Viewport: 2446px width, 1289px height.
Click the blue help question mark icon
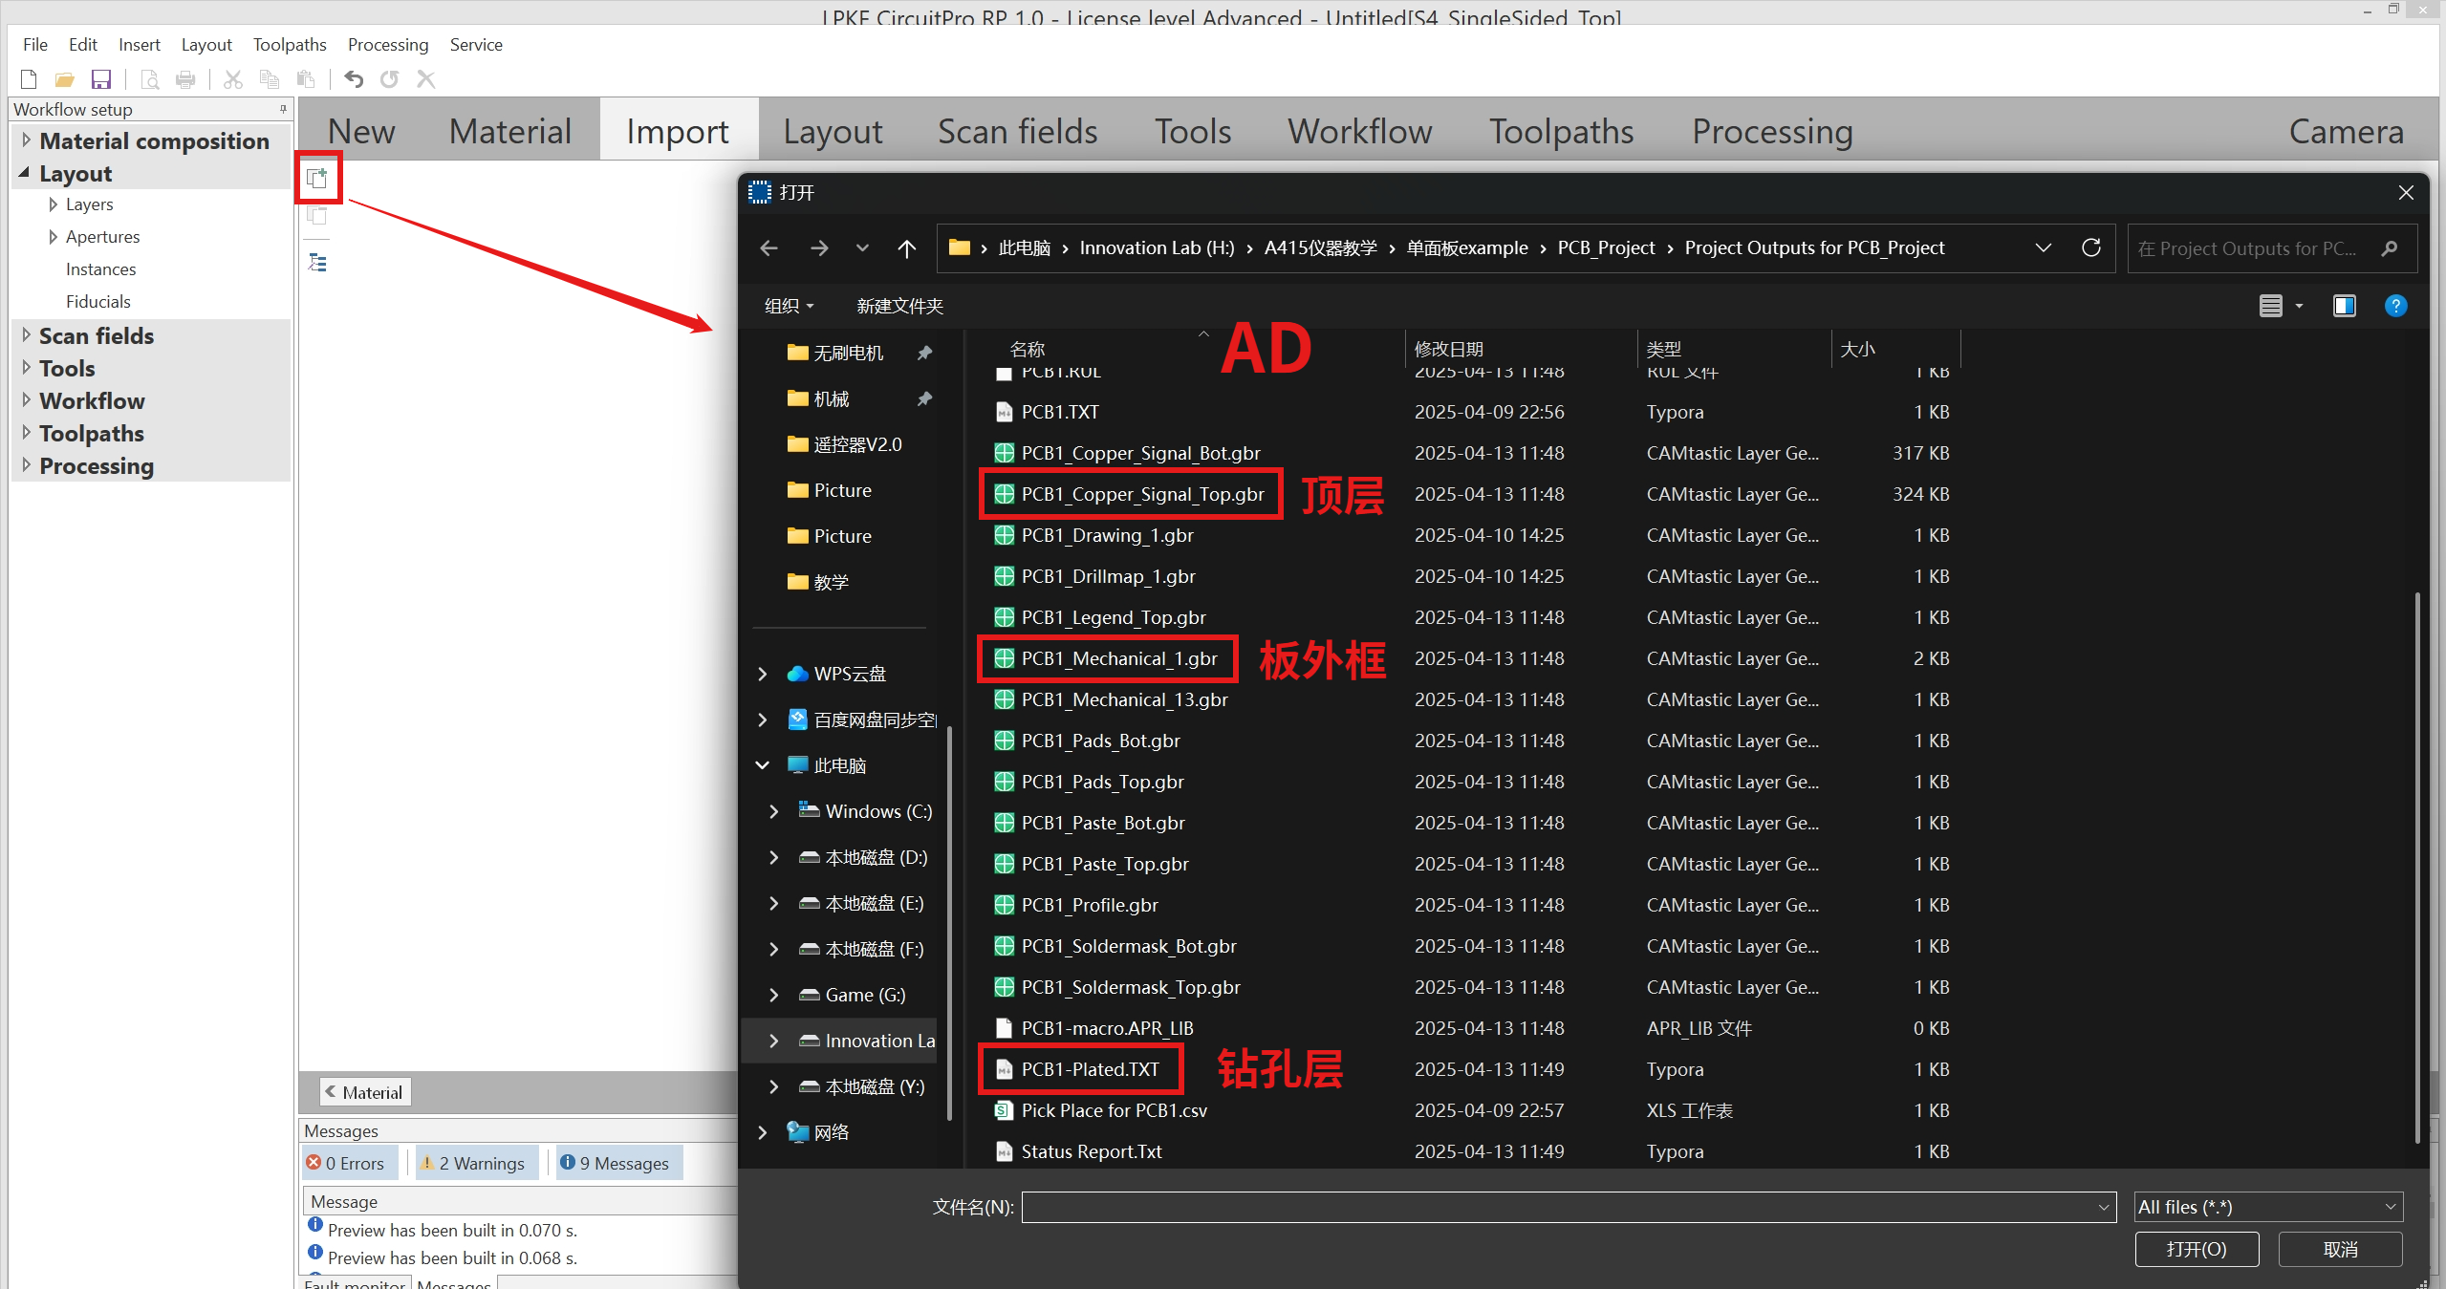pos(2395,306)
